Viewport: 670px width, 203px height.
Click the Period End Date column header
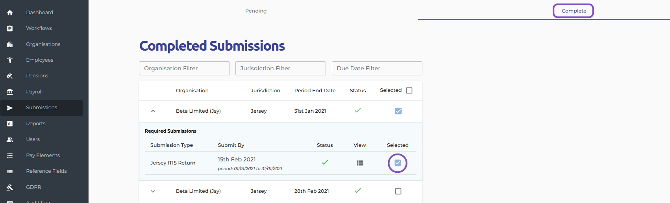click(x=315, y=91)
